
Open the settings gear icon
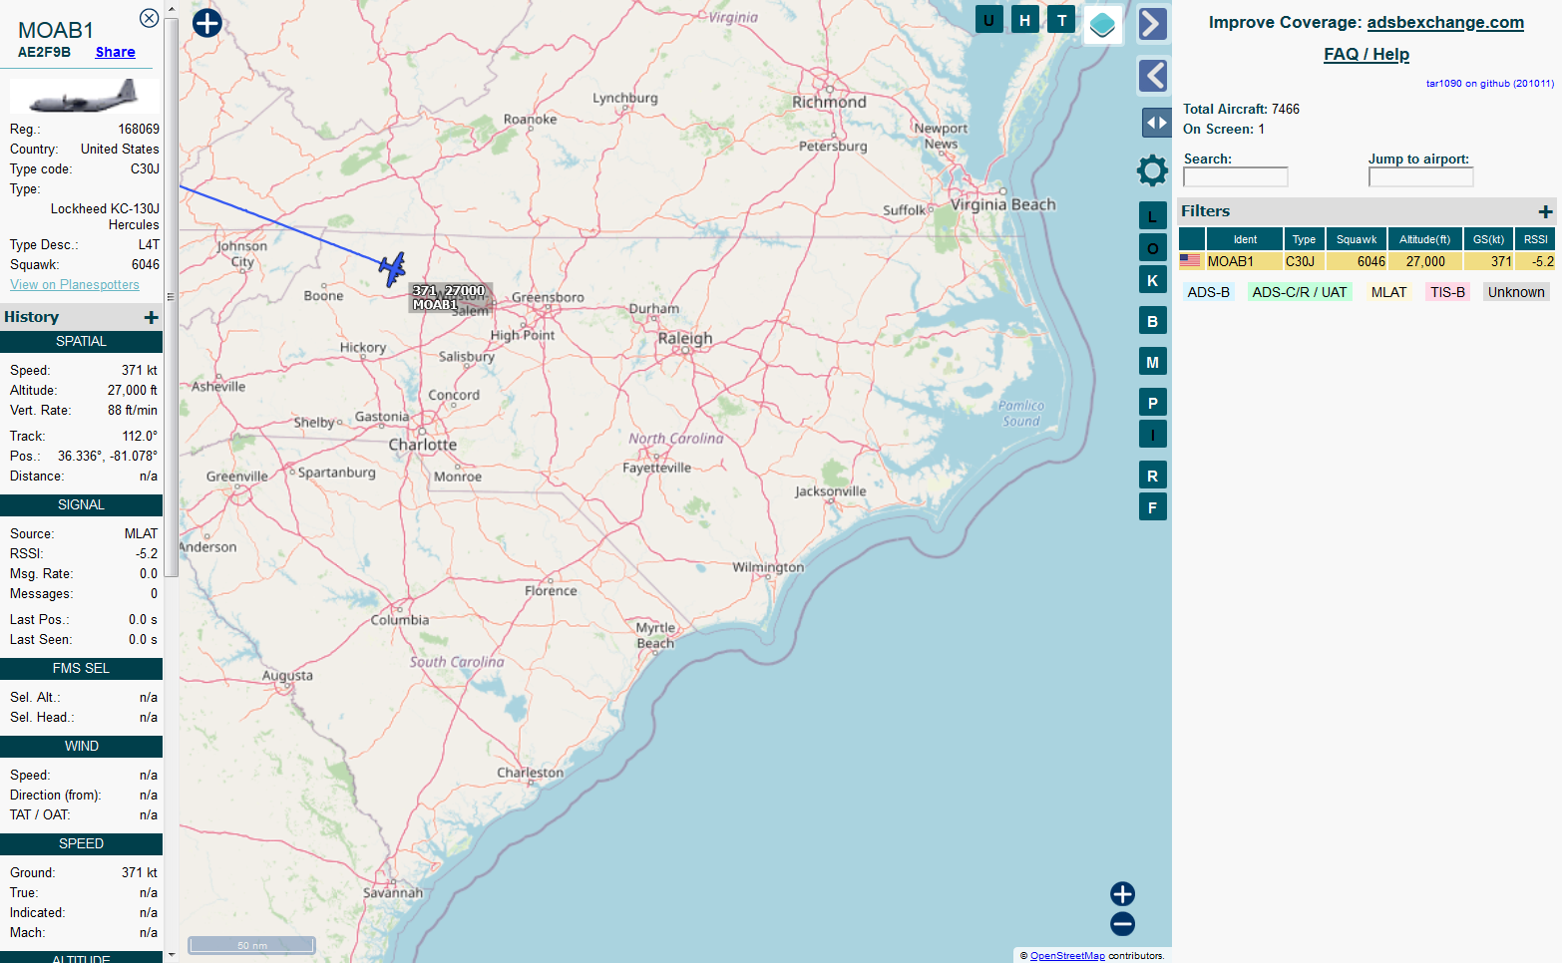click(1152, 170)
